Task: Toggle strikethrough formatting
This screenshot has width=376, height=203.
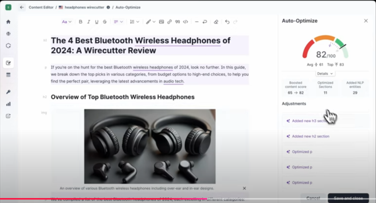Action: click(x=105, y=22)
